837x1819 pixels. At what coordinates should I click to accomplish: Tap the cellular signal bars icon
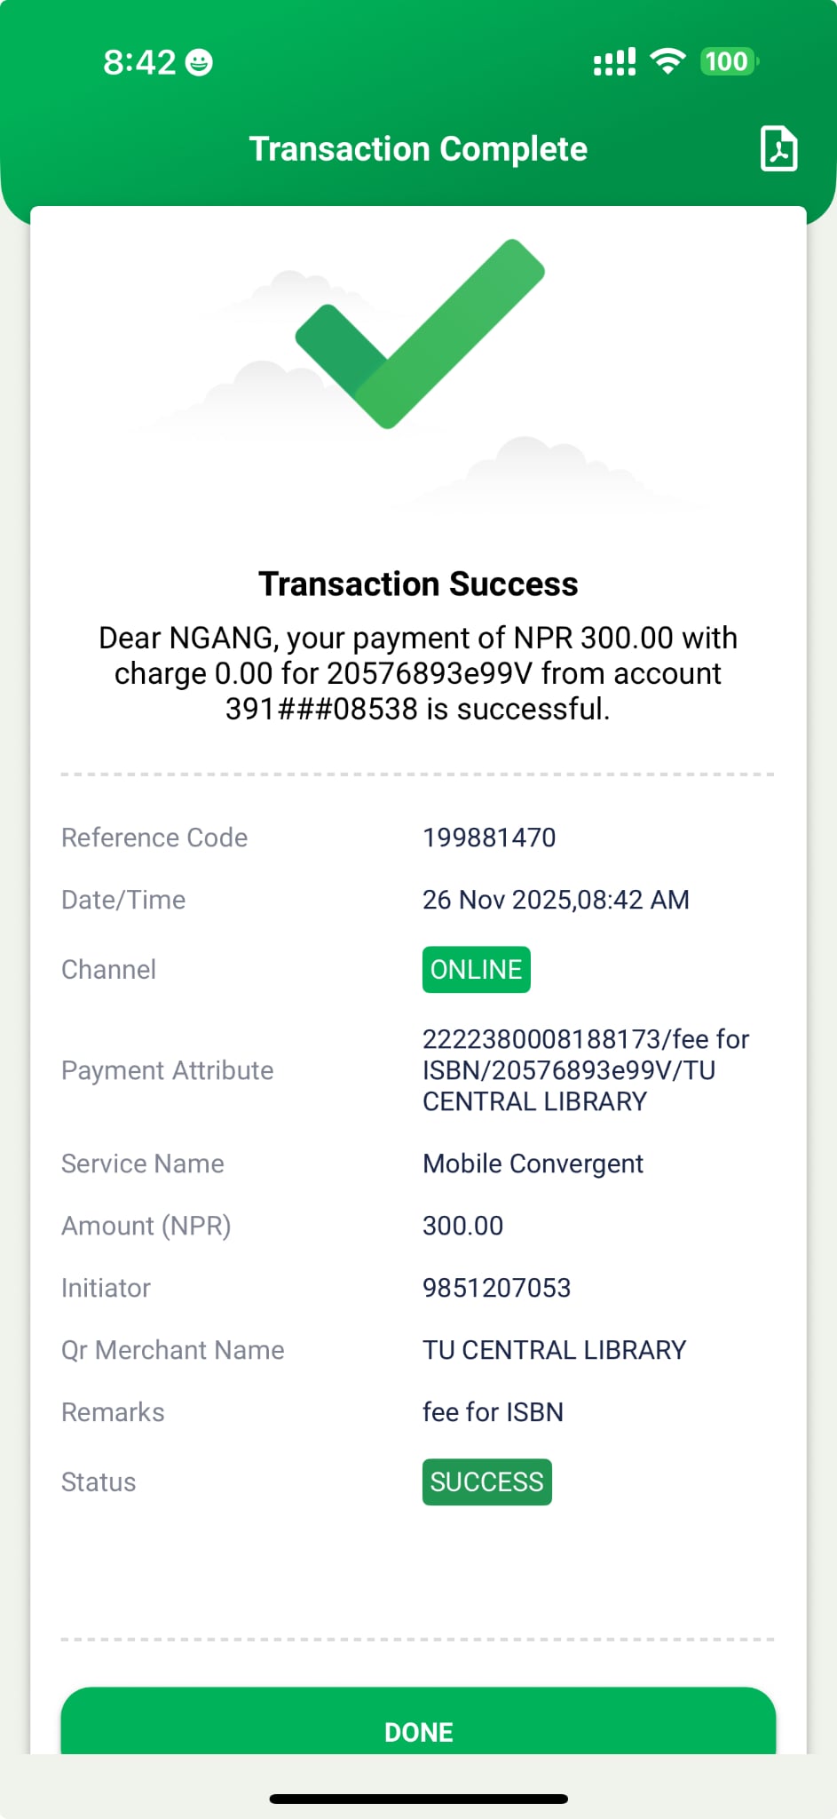point(614,62)
